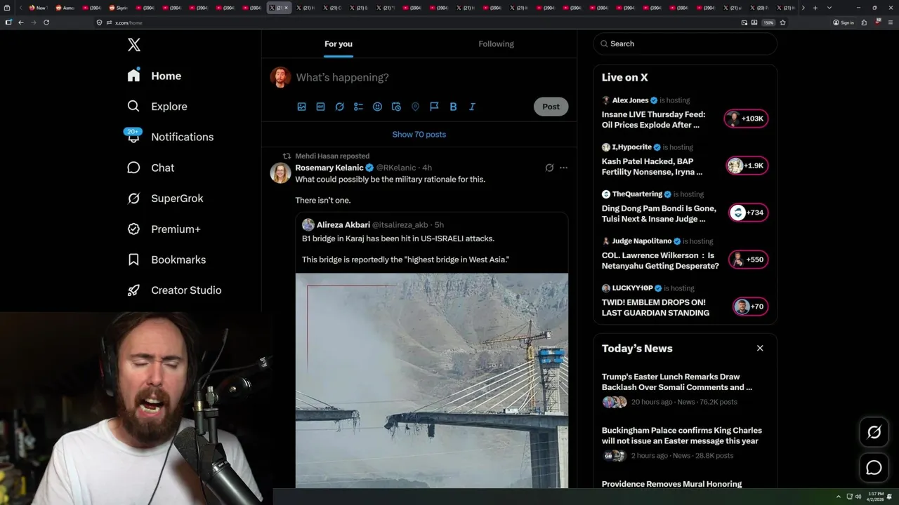
Task: Read Providence Removes Mural story
Action: pos(671,484)
